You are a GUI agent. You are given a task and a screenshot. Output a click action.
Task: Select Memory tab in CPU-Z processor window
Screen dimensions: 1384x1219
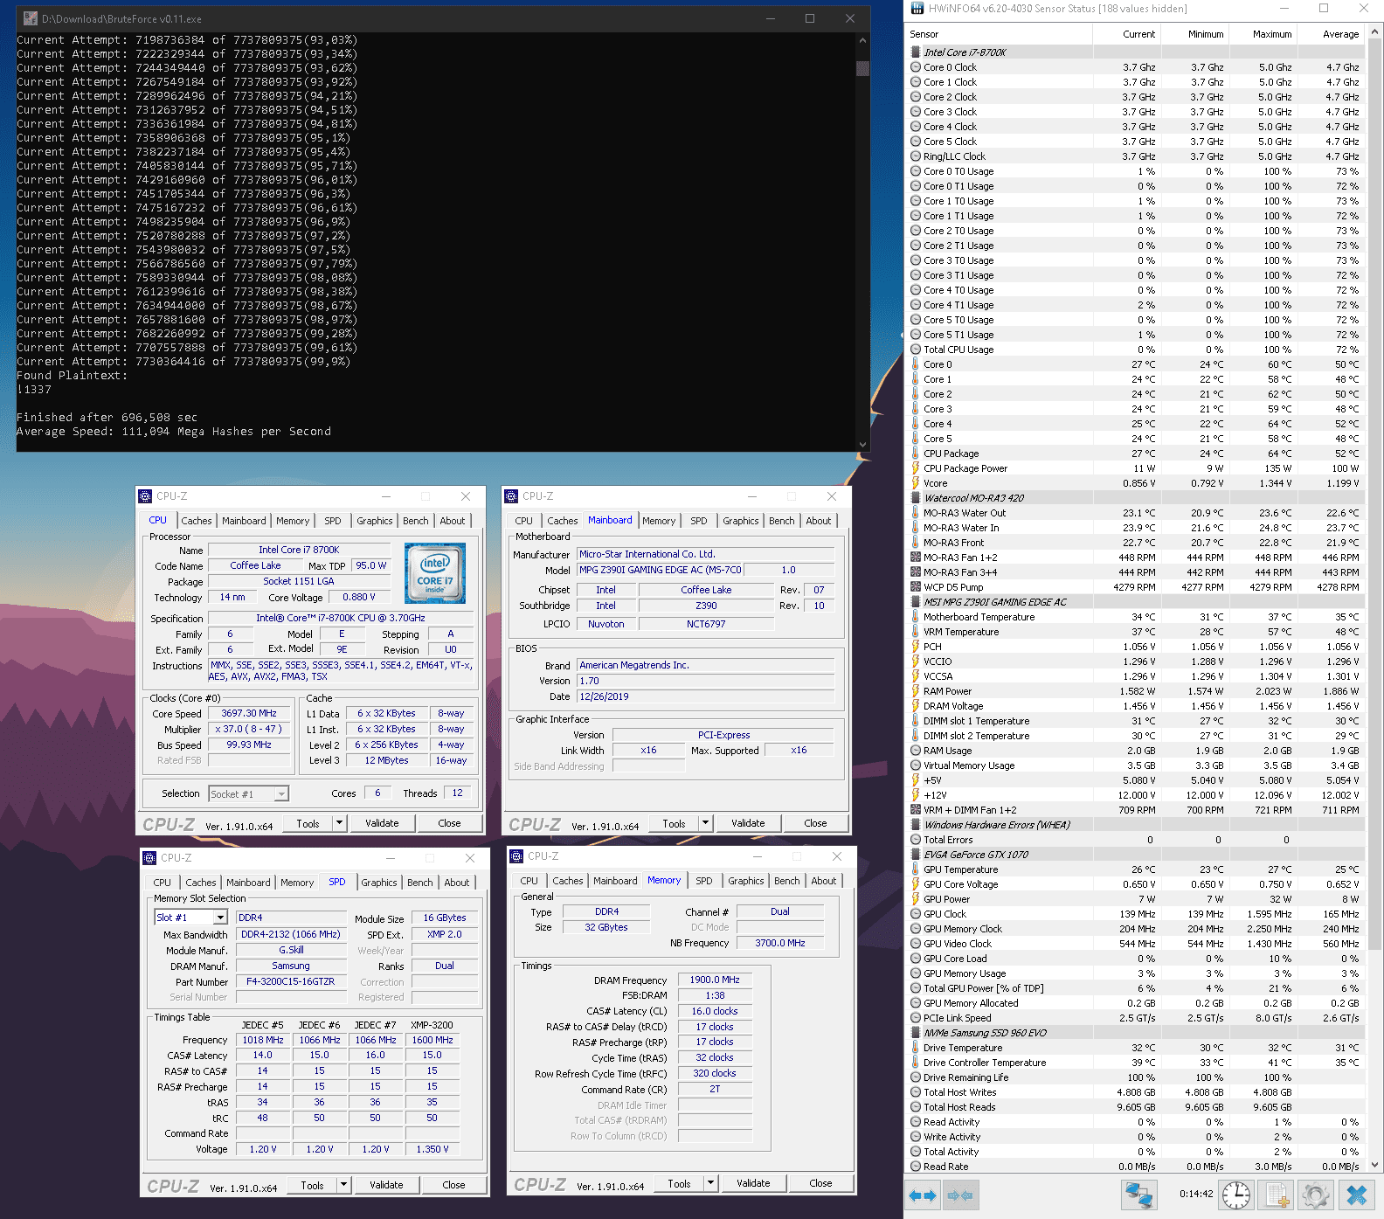293,521
